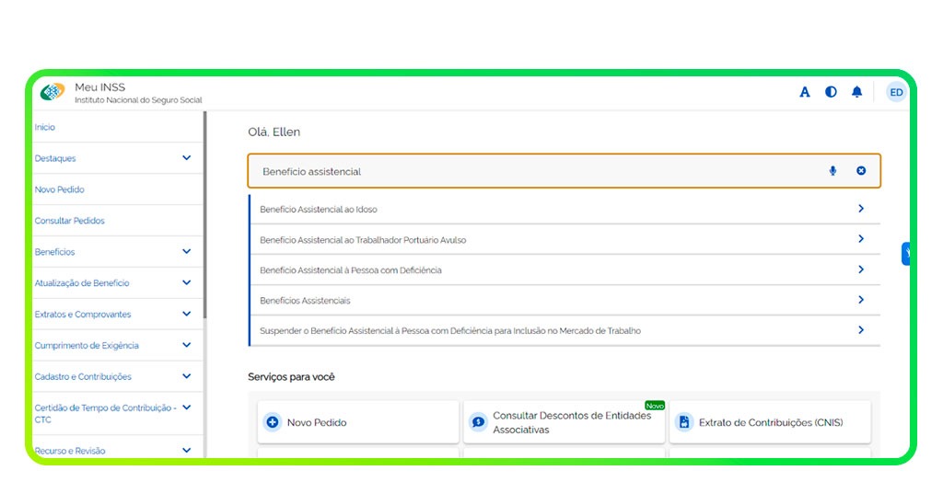The image size is (943, 493).
Task: Expand Recurso e Revisão chevron
Action: [x=186, y=451]
